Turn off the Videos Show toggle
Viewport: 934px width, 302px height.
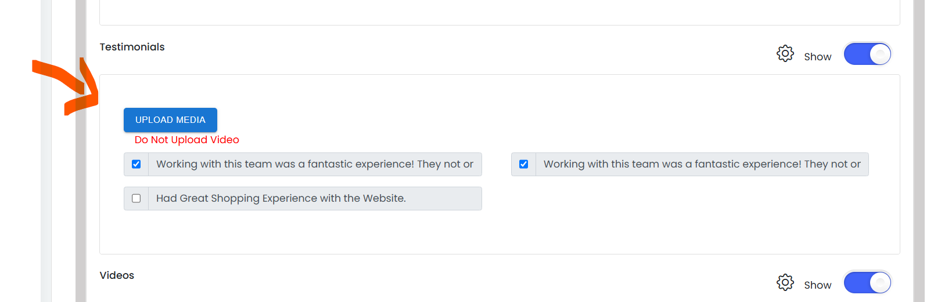[867, 283]
